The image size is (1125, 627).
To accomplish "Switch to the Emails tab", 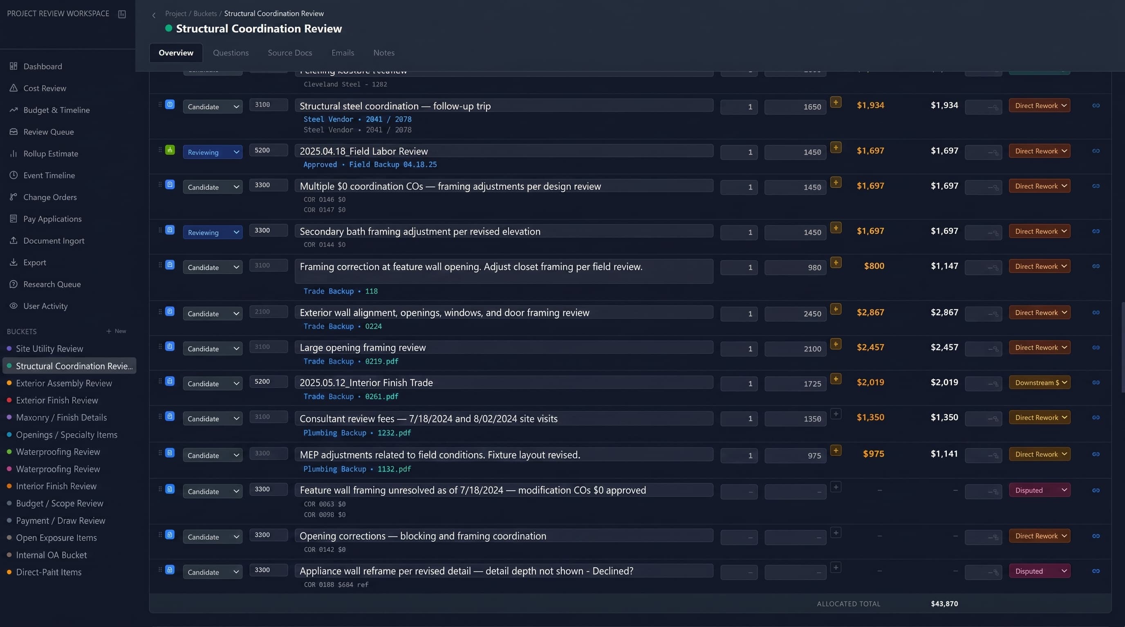I will point(343,53).
